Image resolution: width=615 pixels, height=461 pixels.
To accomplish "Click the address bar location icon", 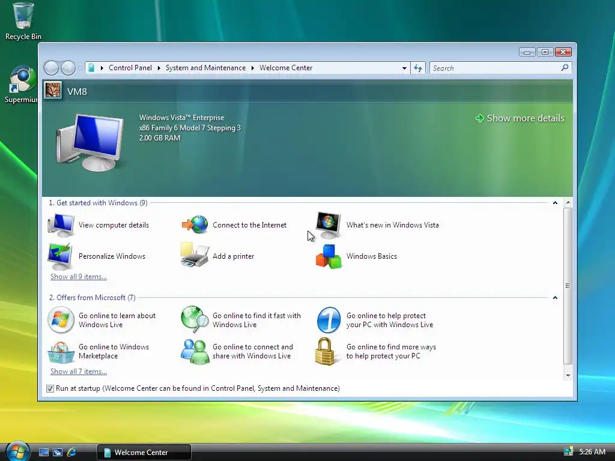I will 91,68.
